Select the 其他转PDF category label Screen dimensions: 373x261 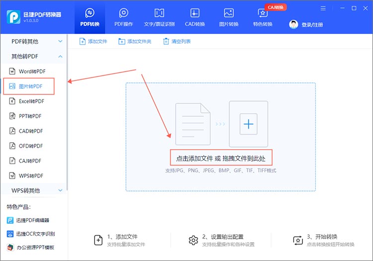[x=25, y=56]
